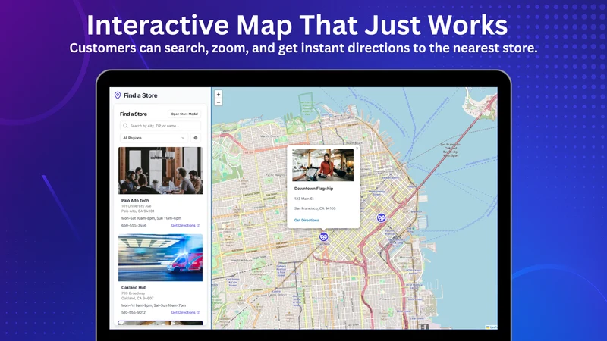Viewport: 607px width, 341px height.
Task: Click phone number 650-555-3456
Action: pos(134,225)
